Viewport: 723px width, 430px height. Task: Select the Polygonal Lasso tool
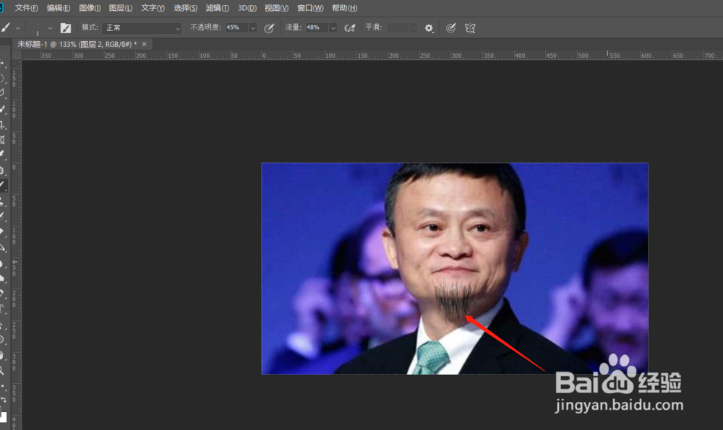(x=2, y=93)
